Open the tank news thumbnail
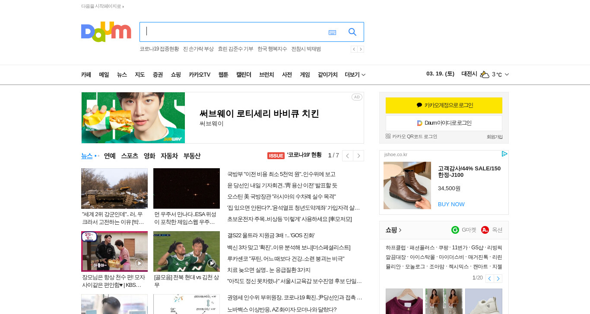Screen dimensions: 590x314 [114, 188]
